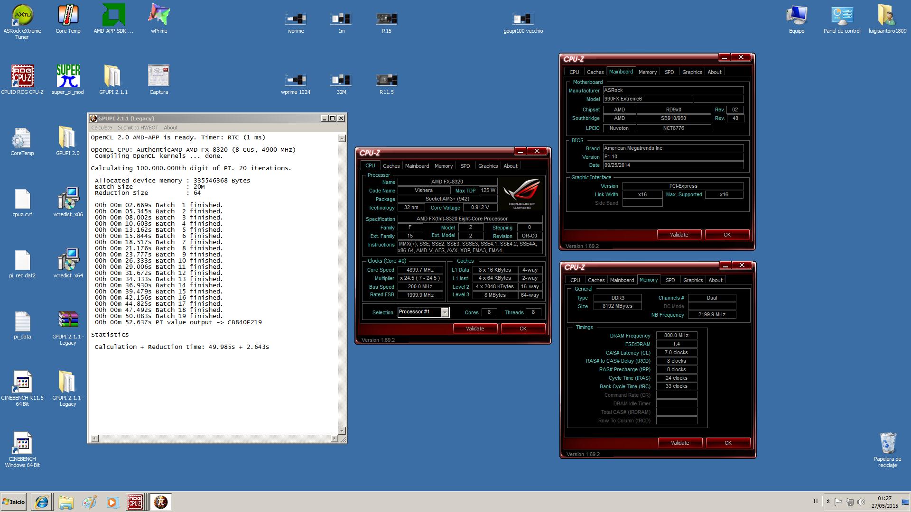Show hidden tray icons arrow
This screenshot has width=911, height=512.
[828, 502]
